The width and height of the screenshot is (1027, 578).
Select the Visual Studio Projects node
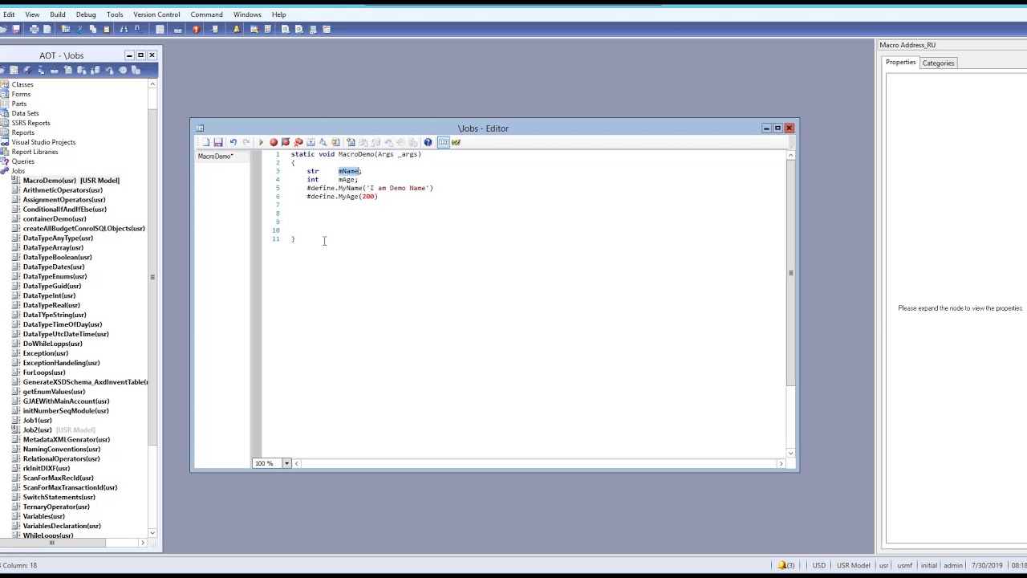pyautogui.click(x=43, y=142)
